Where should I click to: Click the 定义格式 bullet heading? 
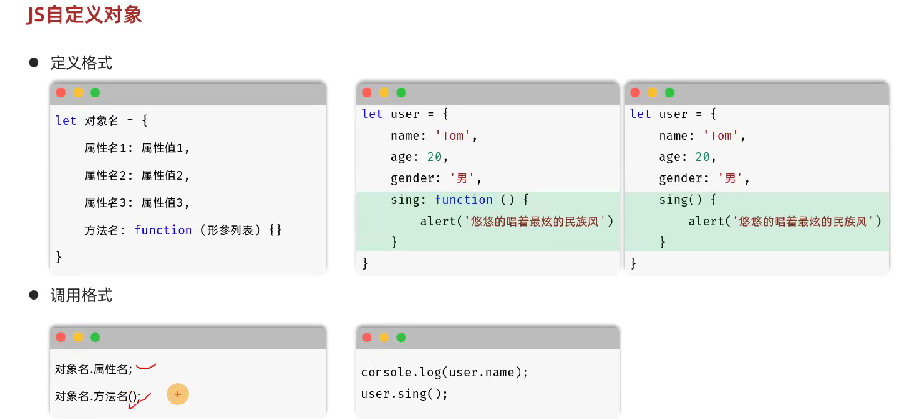81,63
